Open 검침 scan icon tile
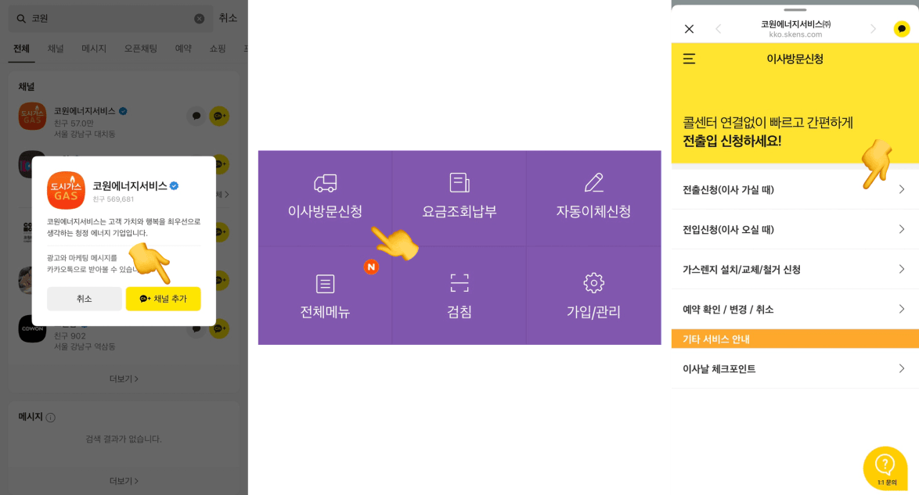 [x=459, y=296]
